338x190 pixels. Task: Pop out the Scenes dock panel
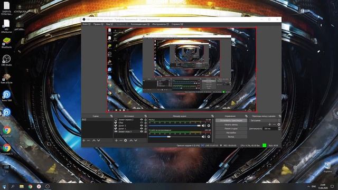111,116
